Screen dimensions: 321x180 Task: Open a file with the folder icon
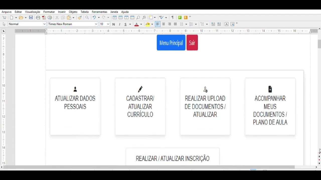21,17
